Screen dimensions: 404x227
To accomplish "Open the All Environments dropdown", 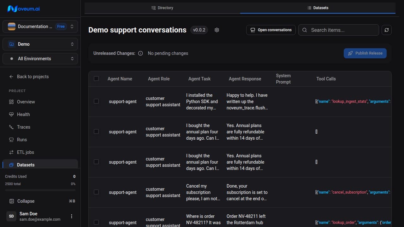I will [x=40, y=59].
